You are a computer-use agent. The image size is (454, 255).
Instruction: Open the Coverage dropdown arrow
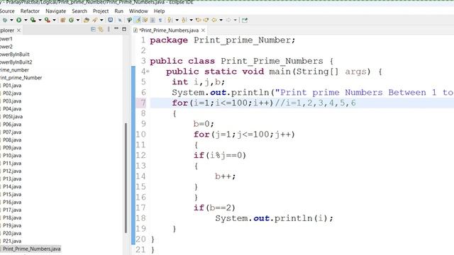click(40, 20)
